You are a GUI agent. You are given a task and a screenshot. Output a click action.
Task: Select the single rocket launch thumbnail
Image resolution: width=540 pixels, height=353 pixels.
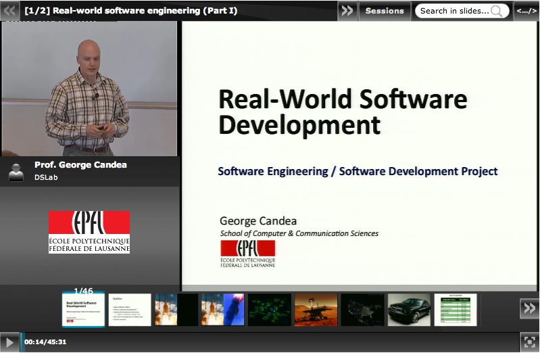coord(176,310)
